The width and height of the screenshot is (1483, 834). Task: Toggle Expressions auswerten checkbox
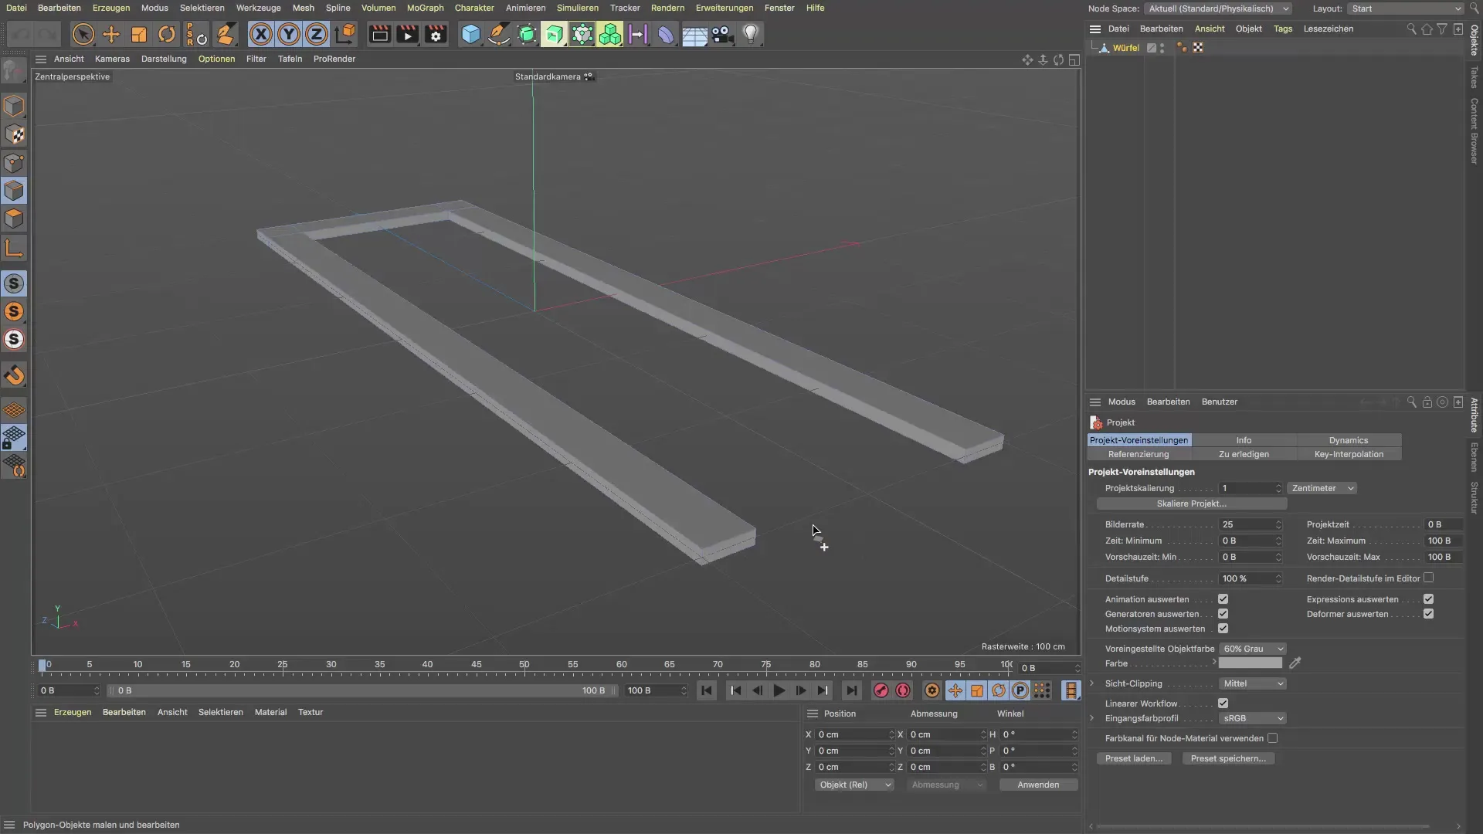pos(1428,599)
